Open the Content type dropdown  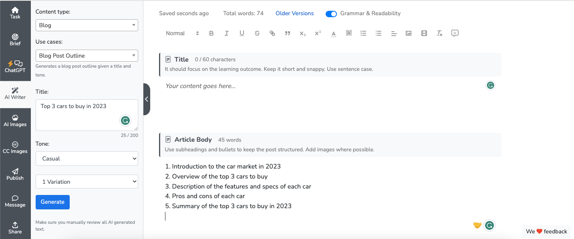87,25
